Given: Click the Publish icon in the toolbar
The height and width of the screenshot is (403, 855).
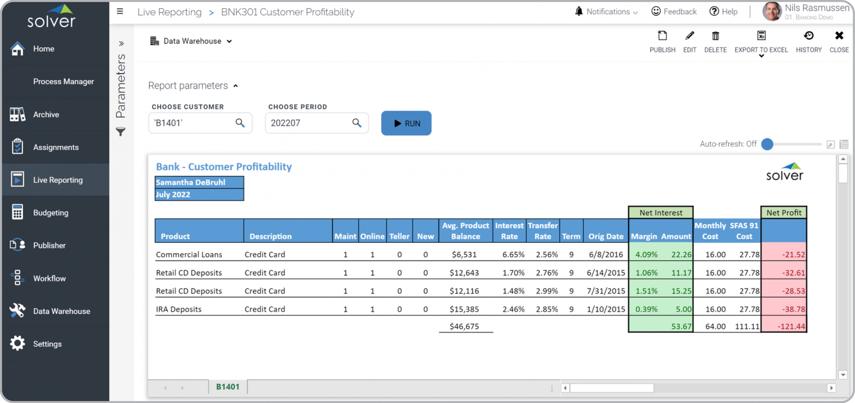Looking at the screenshot, I should (662, 36).
